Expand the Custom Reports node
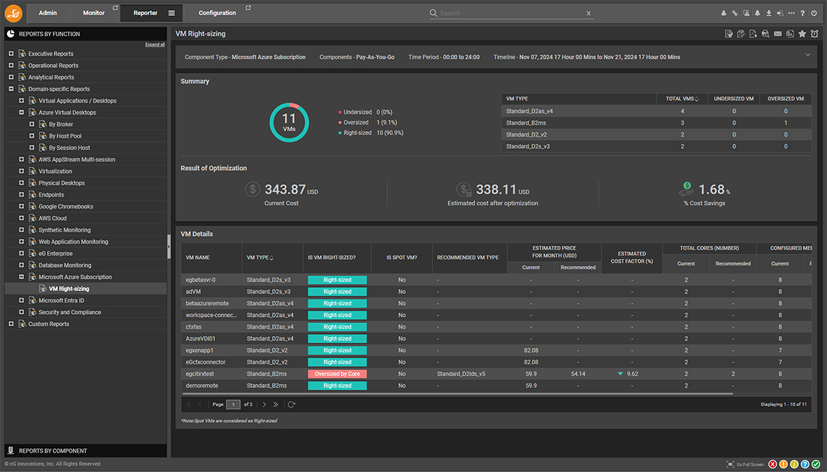Viewport: 827px width, 472px height. (11, 324)
